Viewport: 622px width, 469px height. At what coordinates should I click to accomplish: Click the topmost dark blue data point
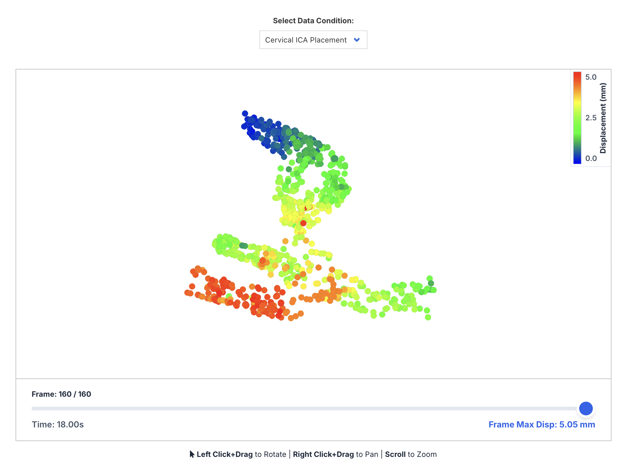coord(245,114)
